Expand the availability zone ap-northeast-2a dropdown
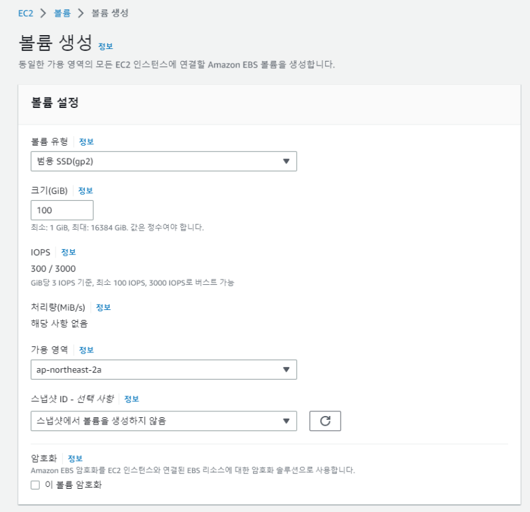530x512 pixels. (286, 370)
